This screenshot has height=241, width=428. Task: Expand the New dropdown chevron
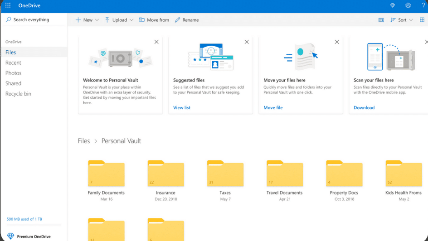97,20
